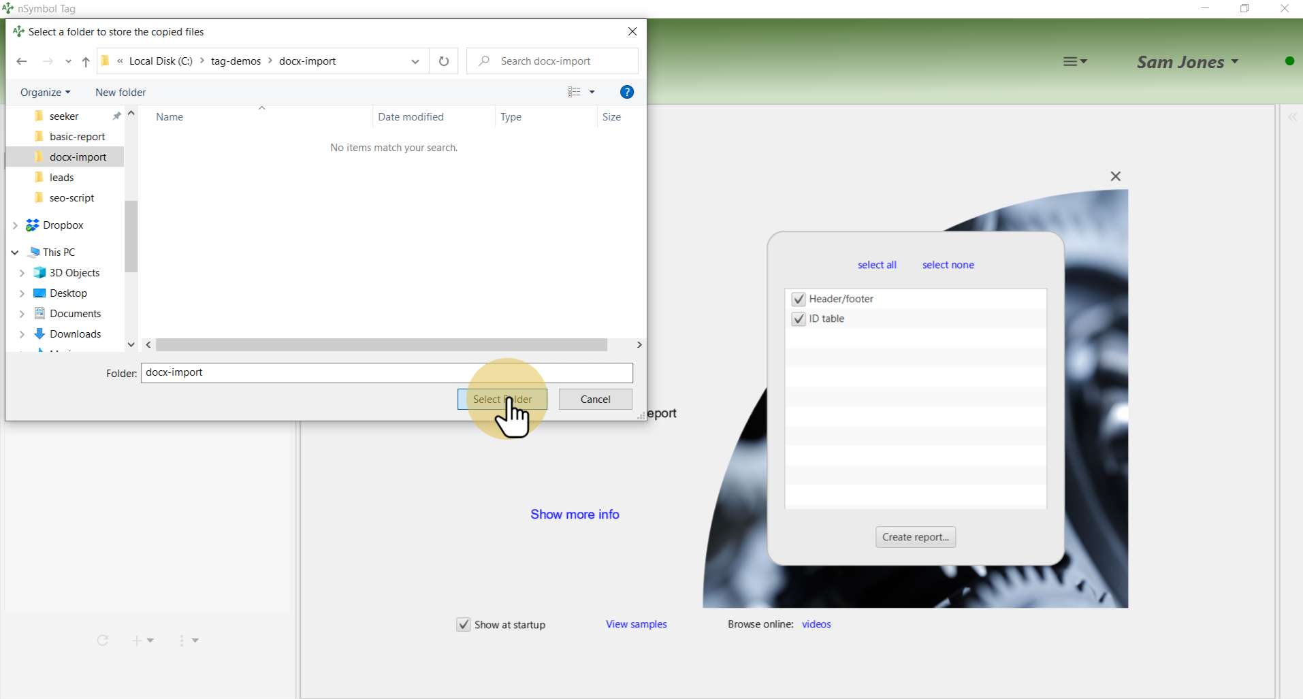Click navigation pane scroll-down arrow
1303x699 pixels.
(x=131, y=345)
